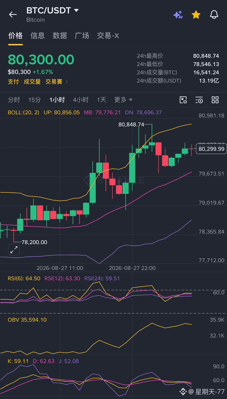Tap the RSI(6): 64.50 indicator label
The image size is (227, 399).
pos(24,278)
